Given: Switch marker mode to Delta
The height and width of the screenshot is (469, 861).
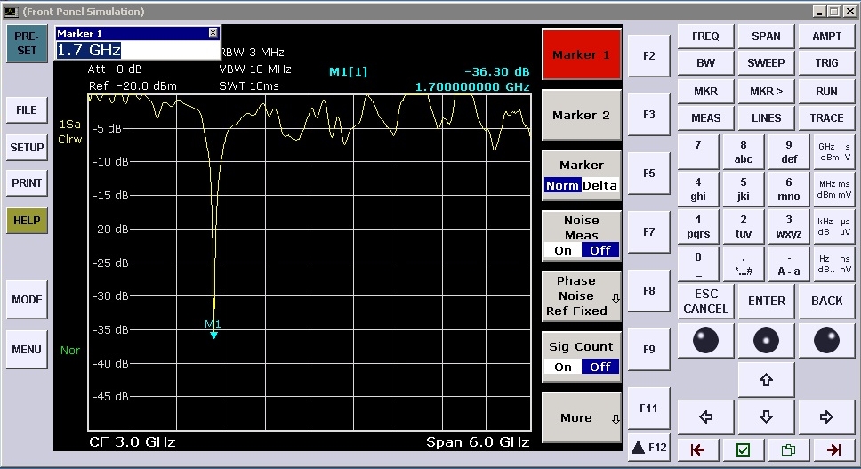Looking at the screenshot, I should pyautogui.click(x=599, y=186).
